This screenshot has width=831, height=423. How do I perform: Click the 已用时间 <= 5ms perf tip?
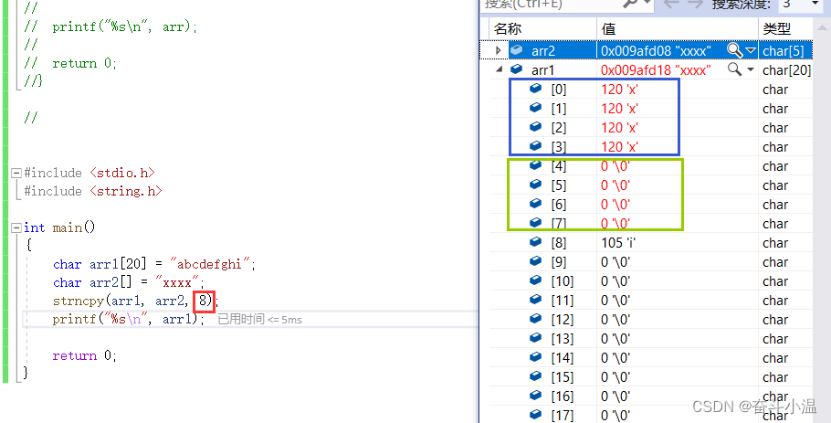[259, 320]
